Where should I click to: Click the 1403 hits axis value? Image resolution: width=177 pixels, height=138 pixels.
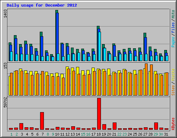[x=5, y=14]
